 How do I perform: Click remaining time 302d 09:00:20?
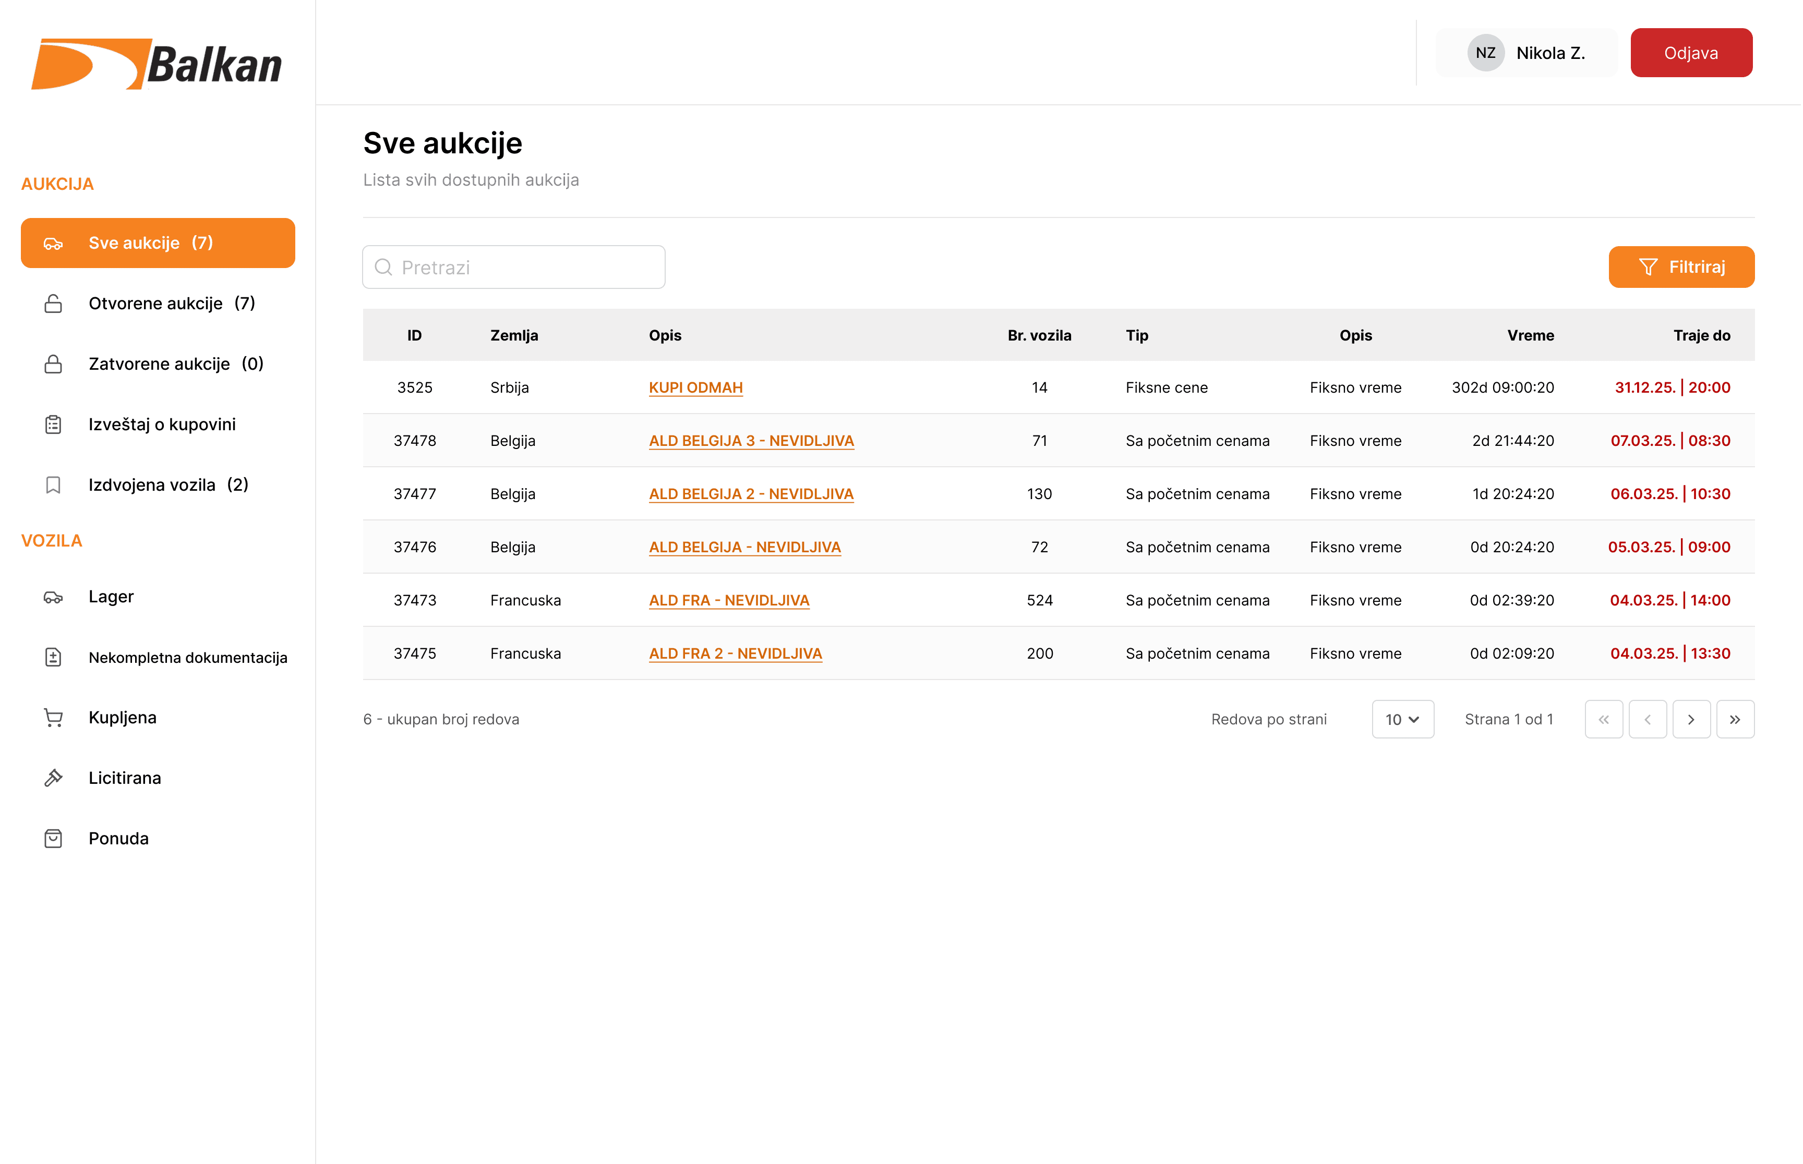[1503, 388]
